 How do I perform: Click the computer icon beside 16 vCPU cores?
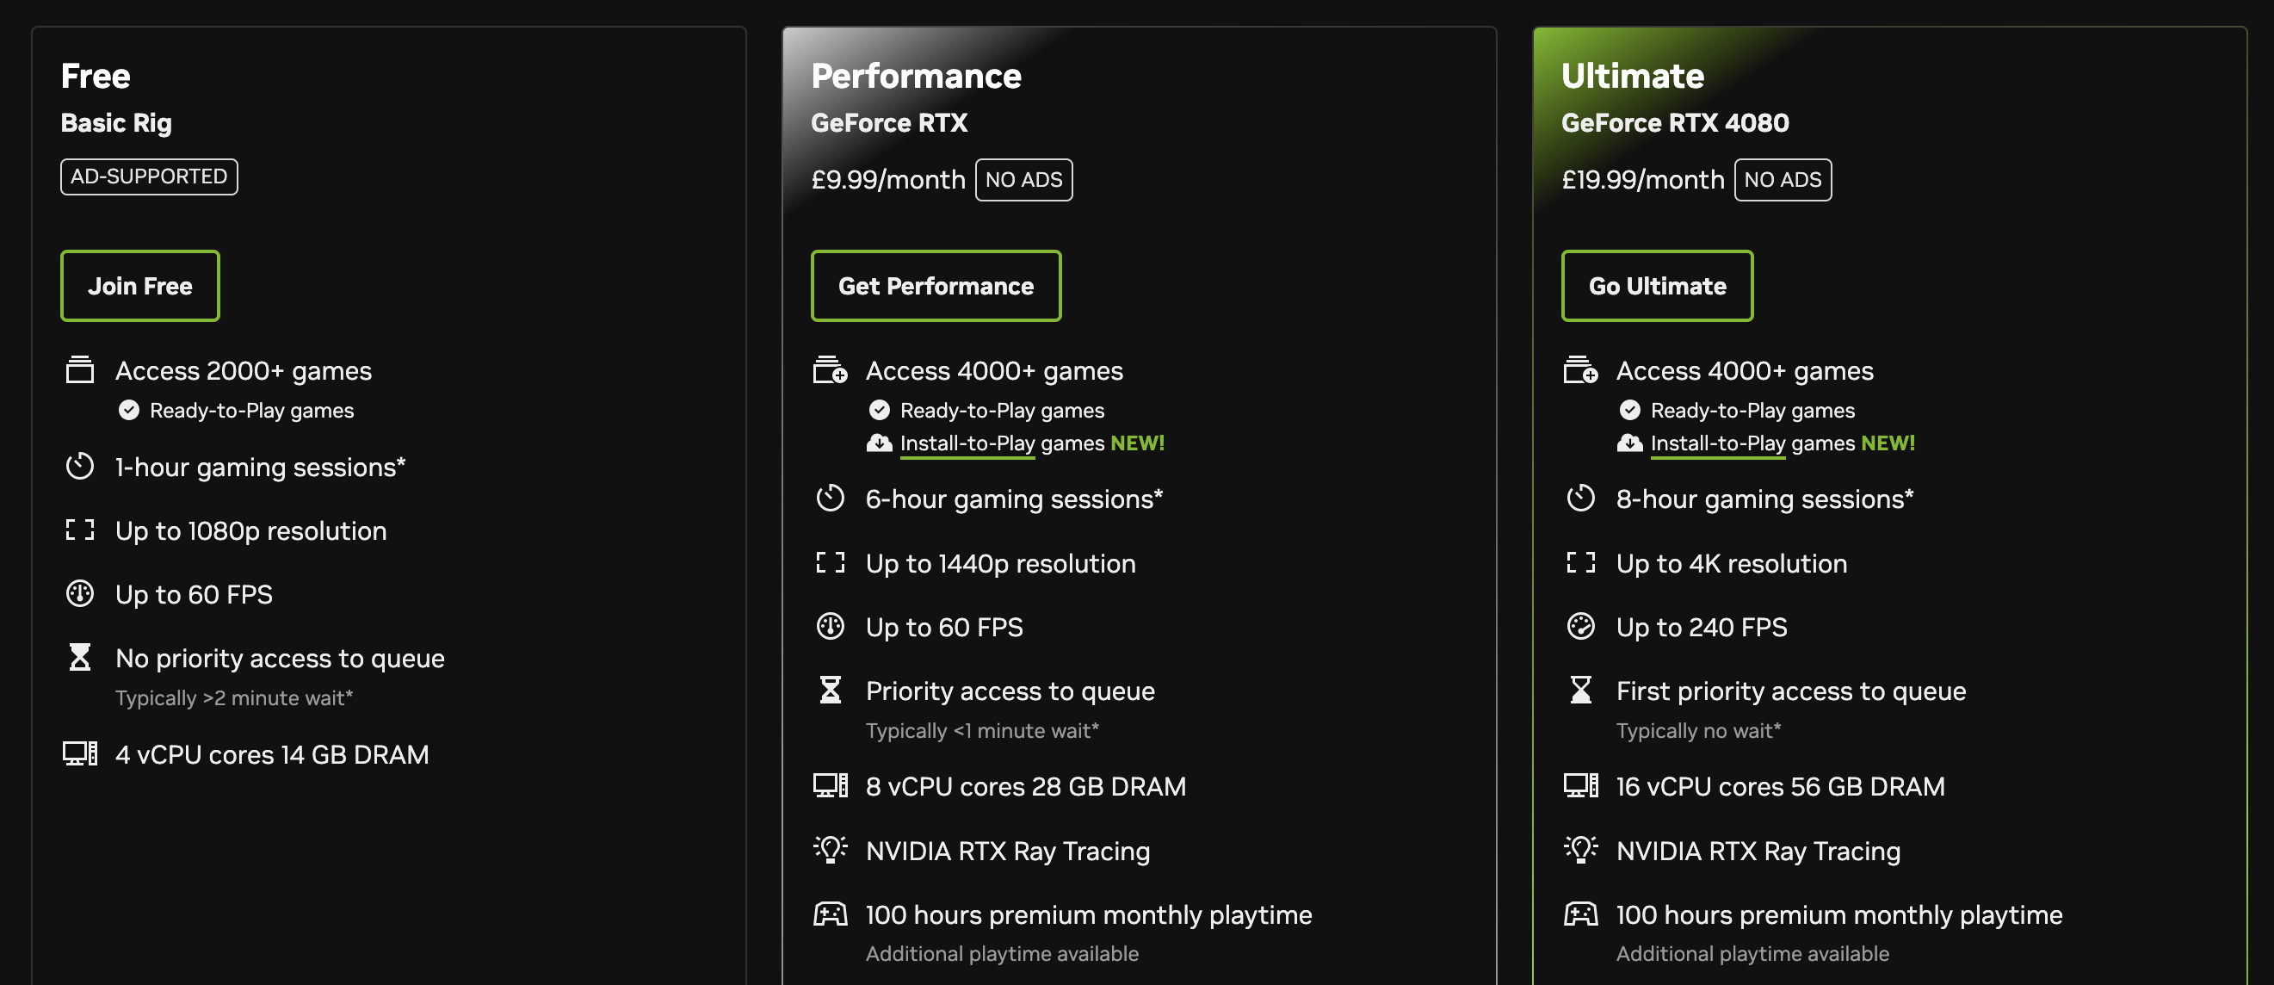point(1580,785)
